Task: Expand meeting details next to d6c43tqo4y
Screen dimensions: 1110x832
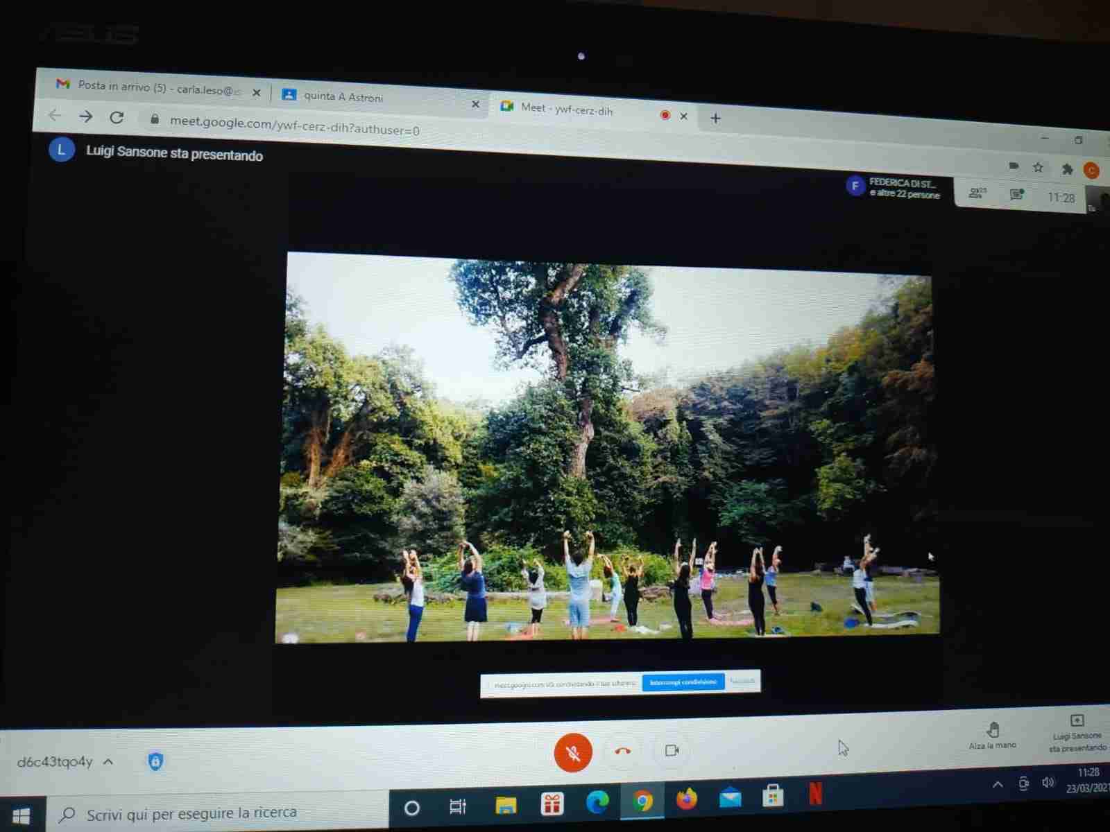Action: pyautogui.click(x=108, y=761)
